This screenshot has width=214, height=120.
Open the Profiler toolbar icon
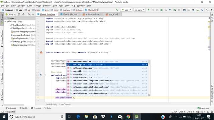tap(170, 10)
